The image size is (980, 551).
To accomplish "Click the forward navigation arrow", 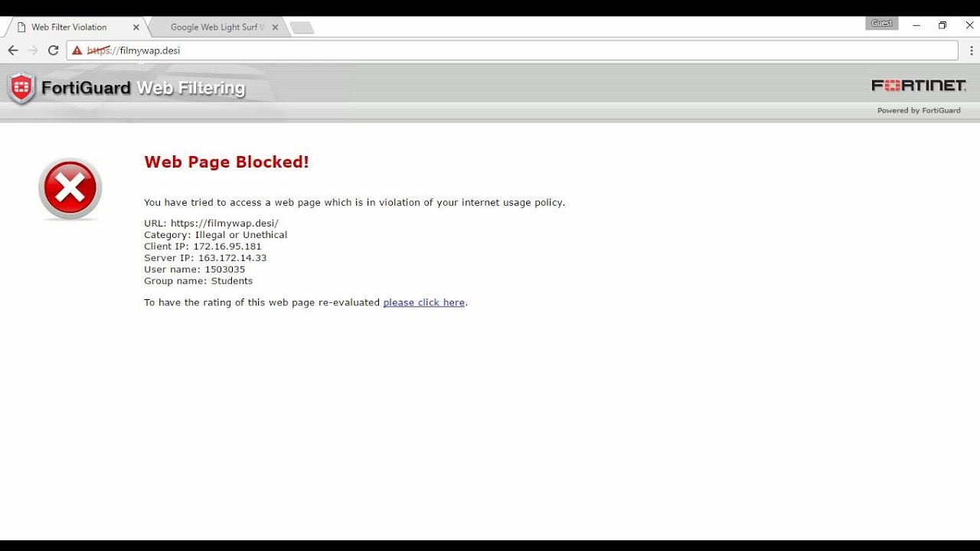I will [x=33, y=51].
